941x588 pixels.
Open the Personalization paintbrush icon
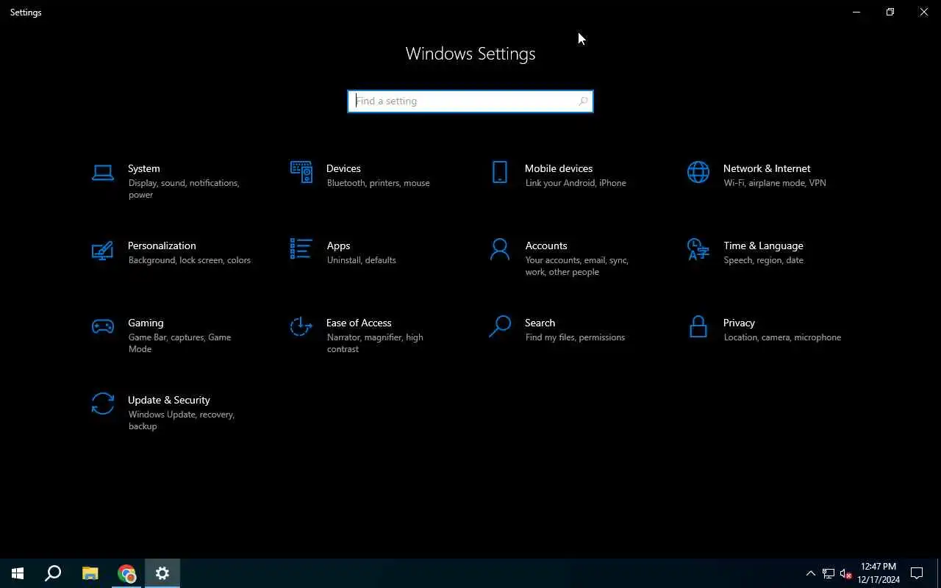click(103, 250)
